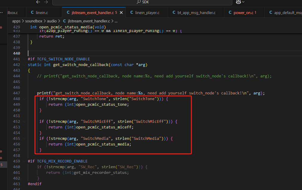
Task: Click function name get_switch_node_callback on line 442
Action: click(81, 65)
